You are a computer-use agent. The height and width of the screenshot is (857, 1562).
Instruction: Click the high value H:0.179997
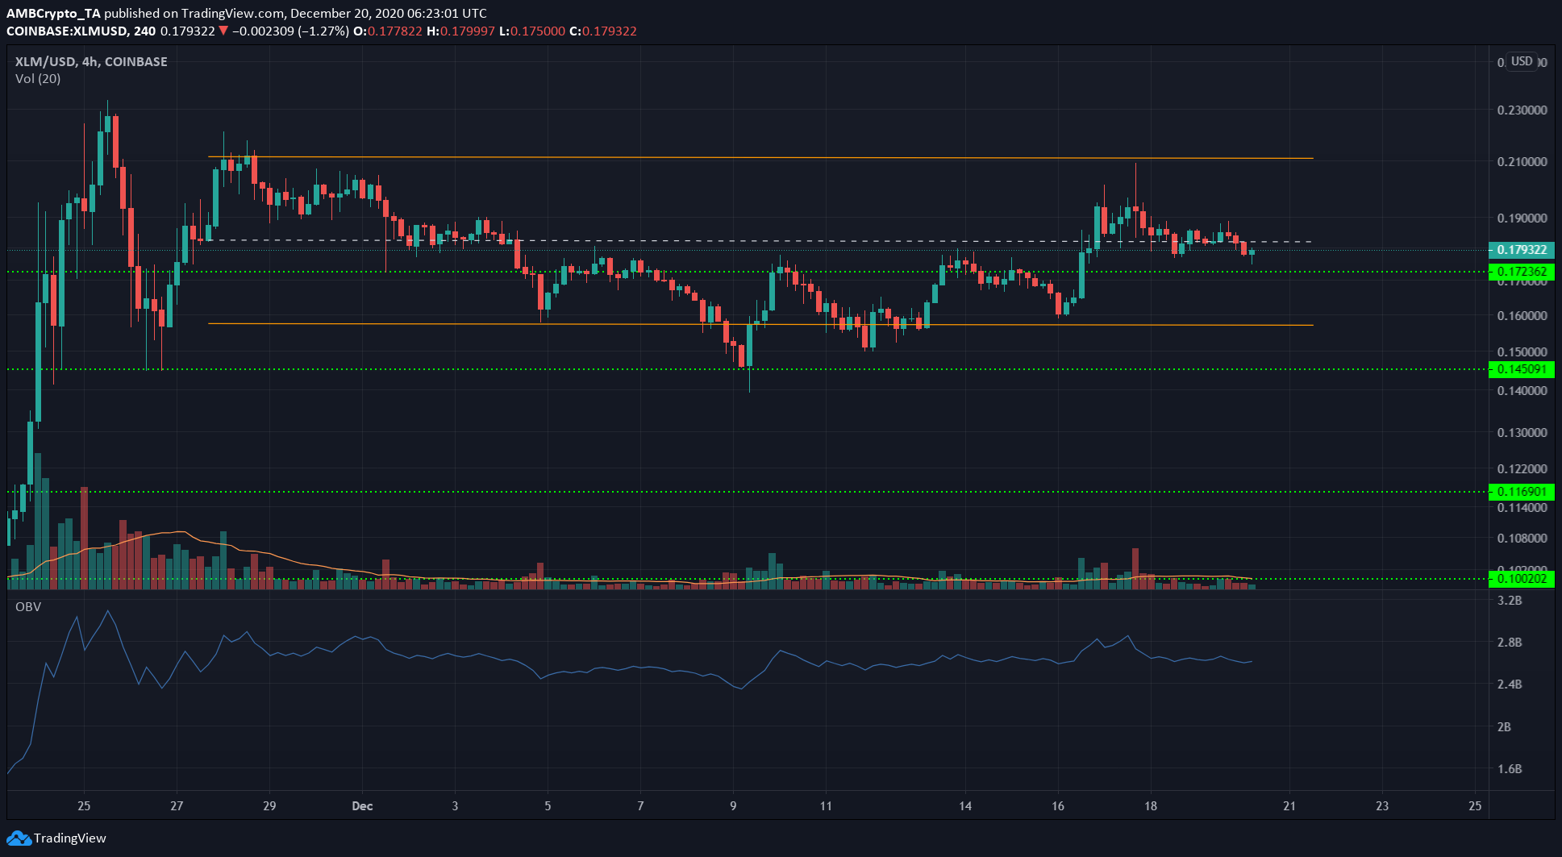(x=461, y=31)
